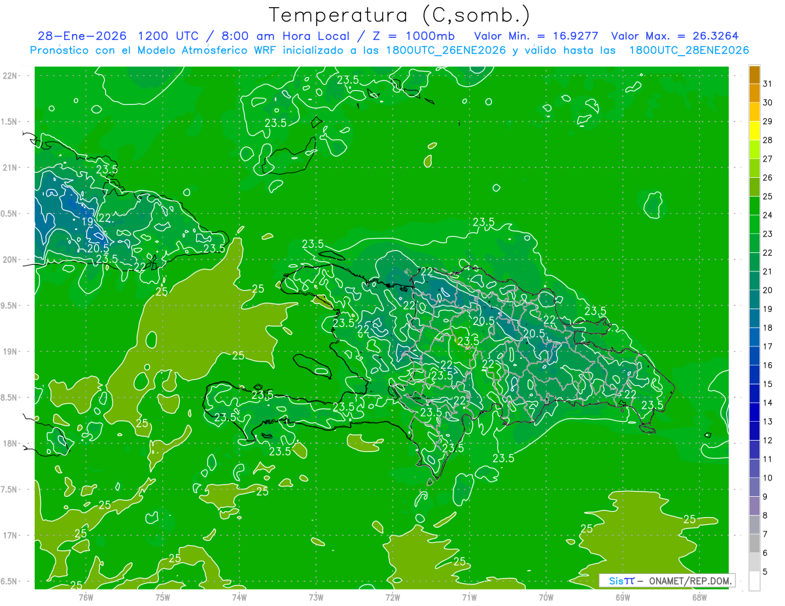This screenshot has height=606, width=785.
Task: Click the '18N' latitude axis label
Action: [10, 443]
